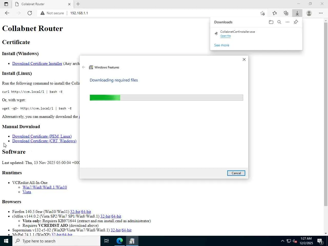
Task: Download r3dfox v144.0.2 64-bit
Action: pyautogui.click(x=116, y=216)
